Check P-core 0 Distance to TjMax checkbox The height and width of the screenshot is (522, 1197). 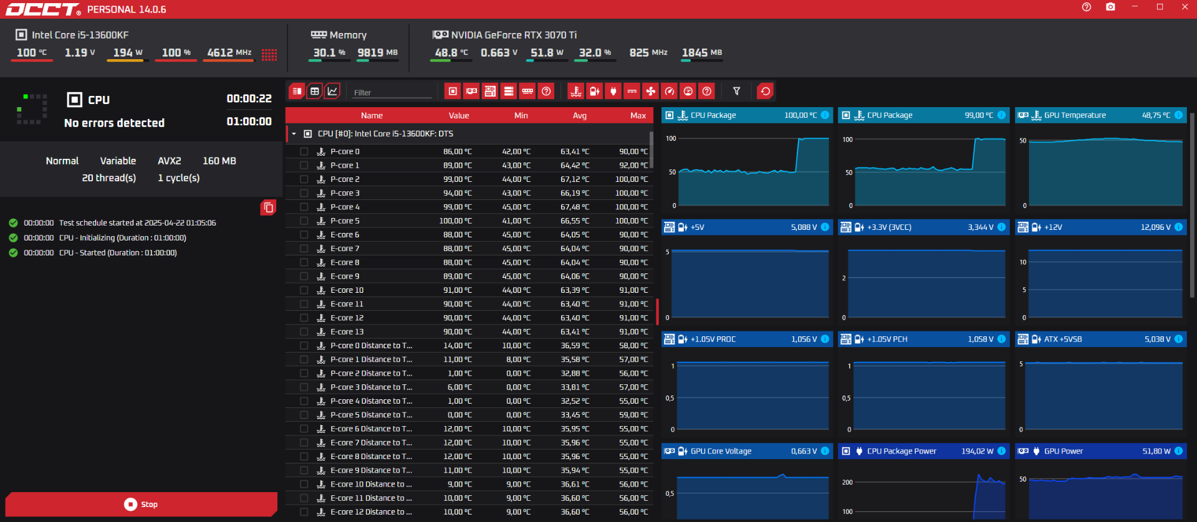point(304,346)
